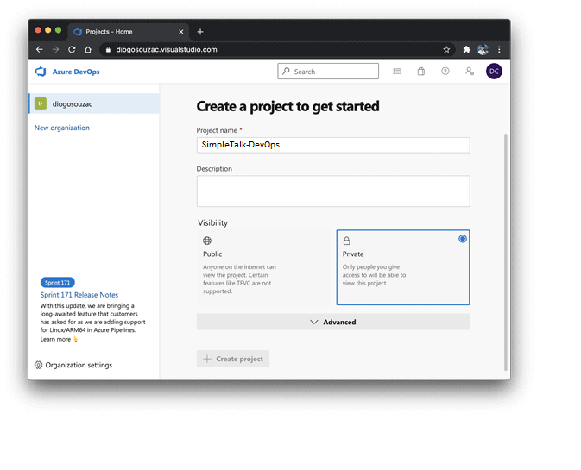The width and height of the screenshot is (581, 470).
Task: Click the Private lock icon
Action: [x=346, y=241]
